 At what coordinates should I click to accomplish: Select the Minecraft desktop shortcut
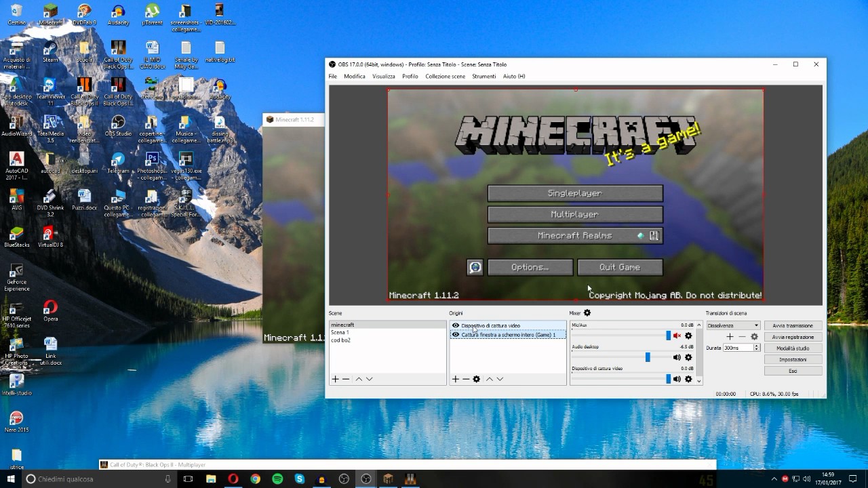point(50,14)
